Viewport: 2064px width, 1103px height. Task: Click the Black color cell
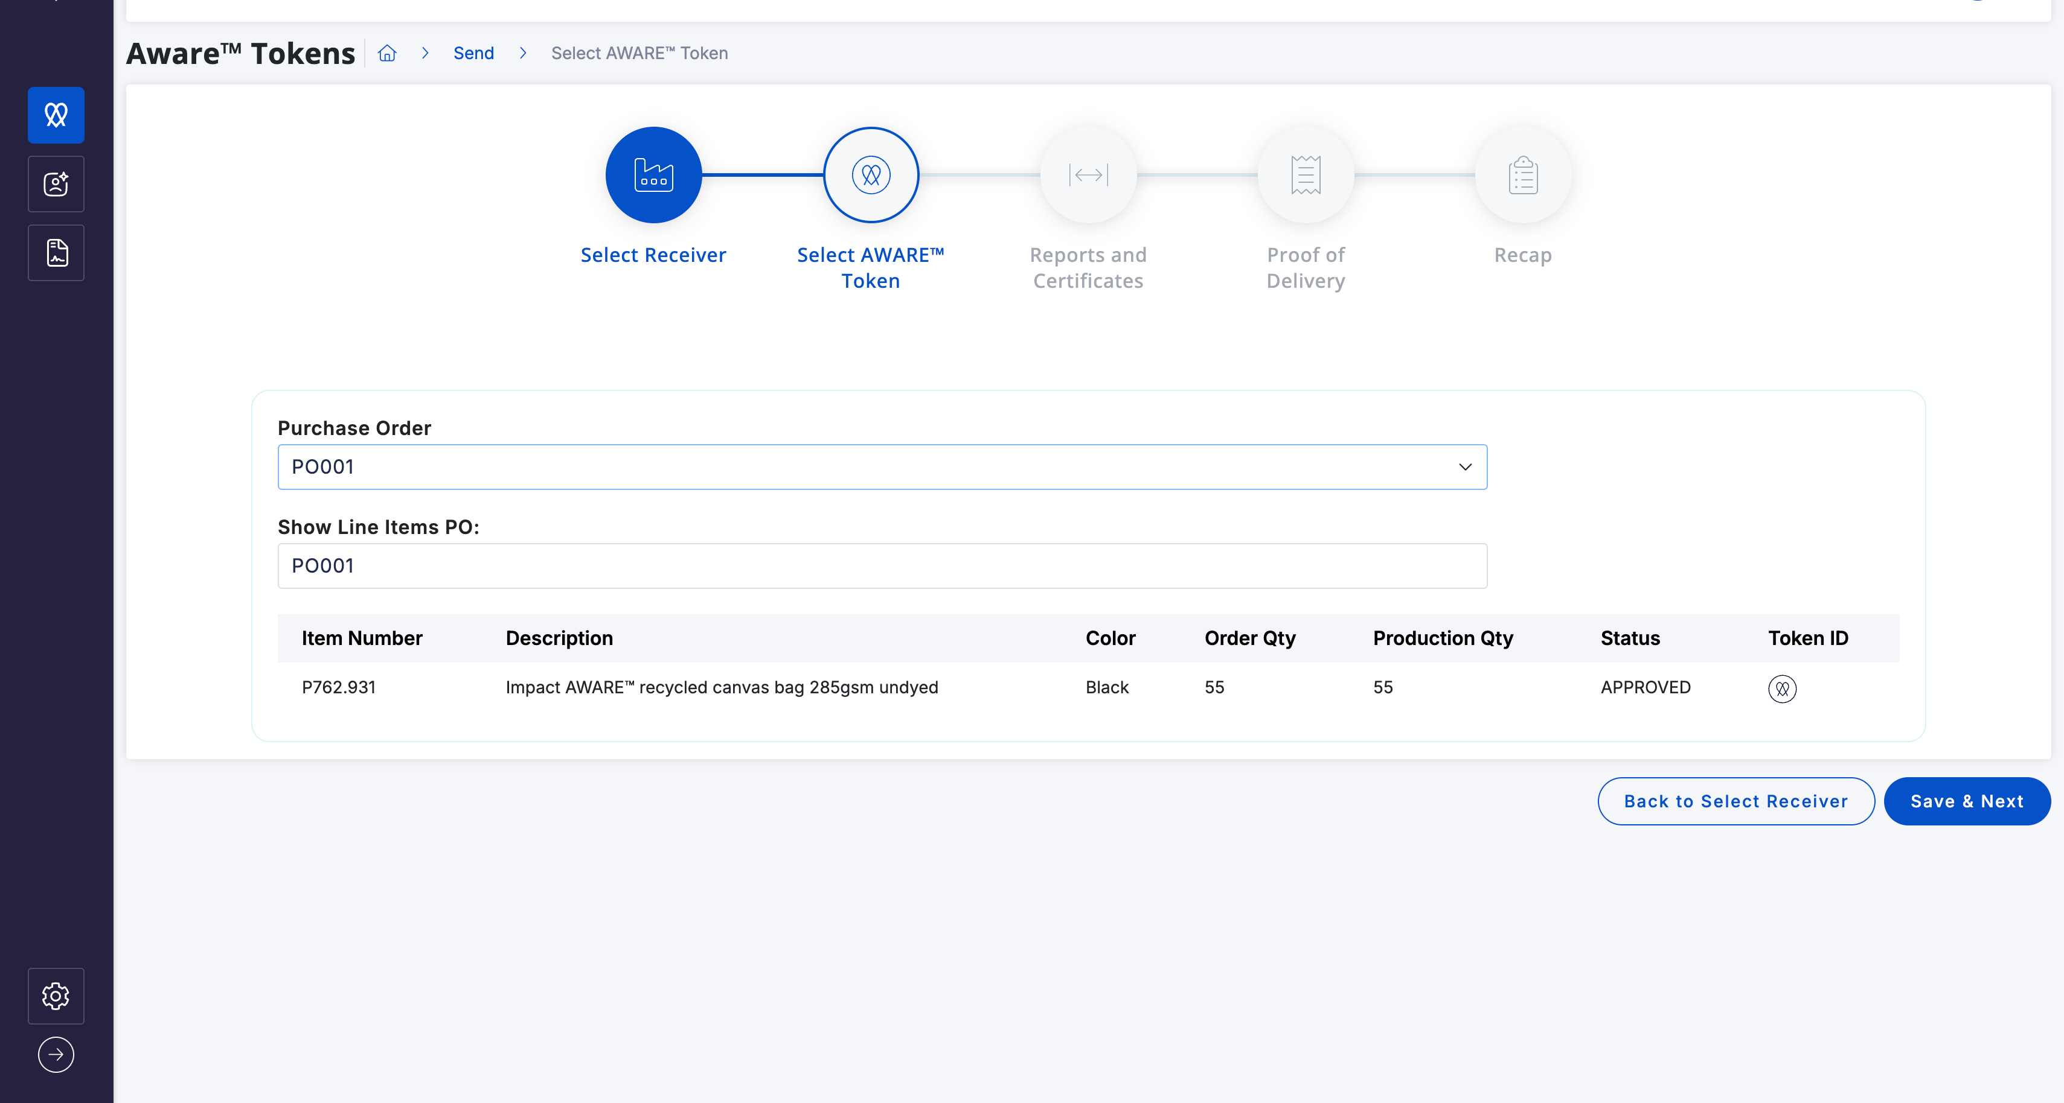click(1107, 688)
